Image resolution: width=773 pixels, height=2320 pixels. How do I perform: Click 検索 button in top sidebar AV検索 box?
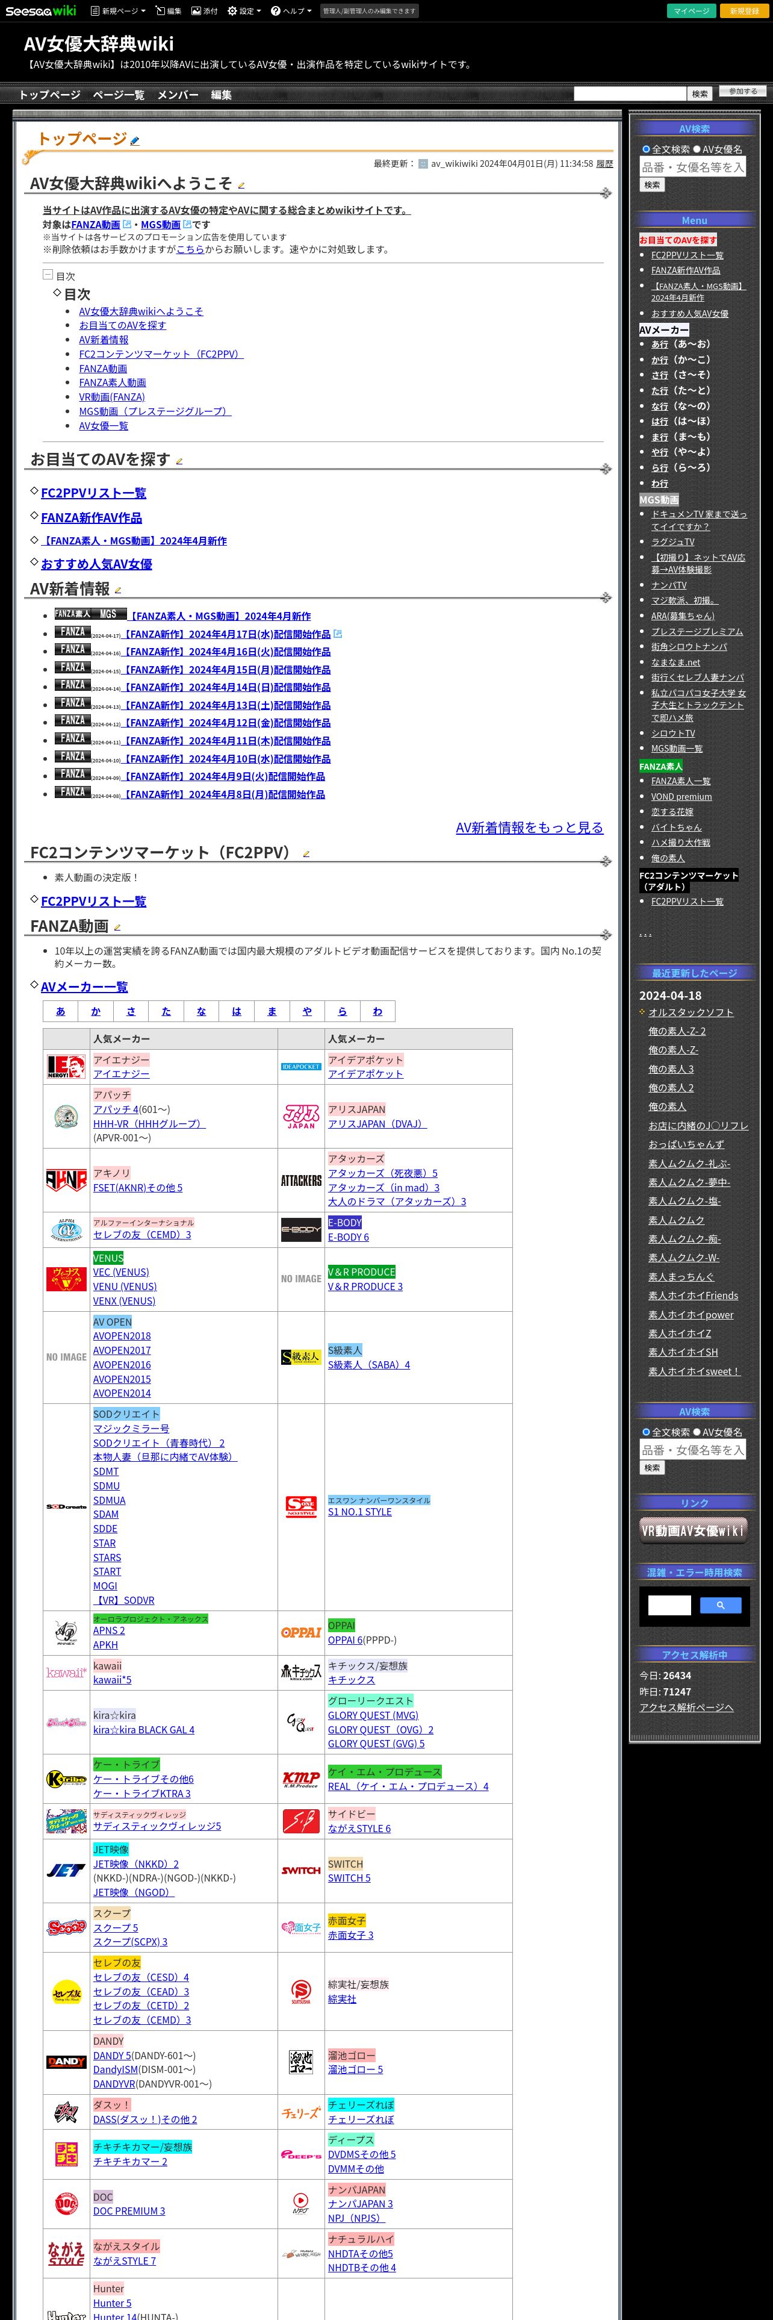[653, 185]
